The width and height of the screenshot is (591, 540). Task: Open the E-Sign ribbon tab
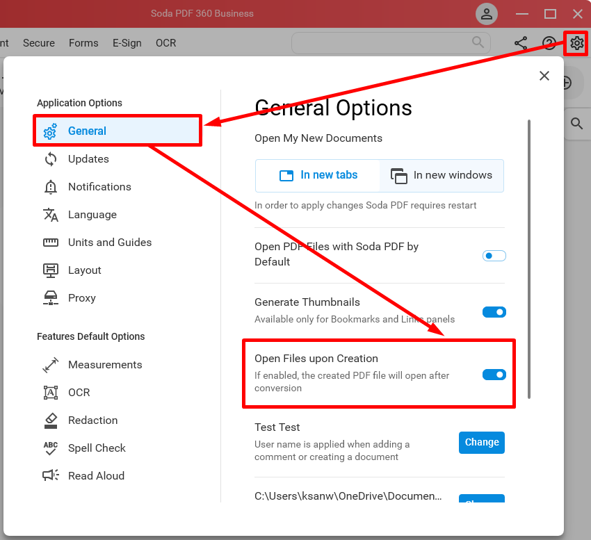[x=127, y=43]
